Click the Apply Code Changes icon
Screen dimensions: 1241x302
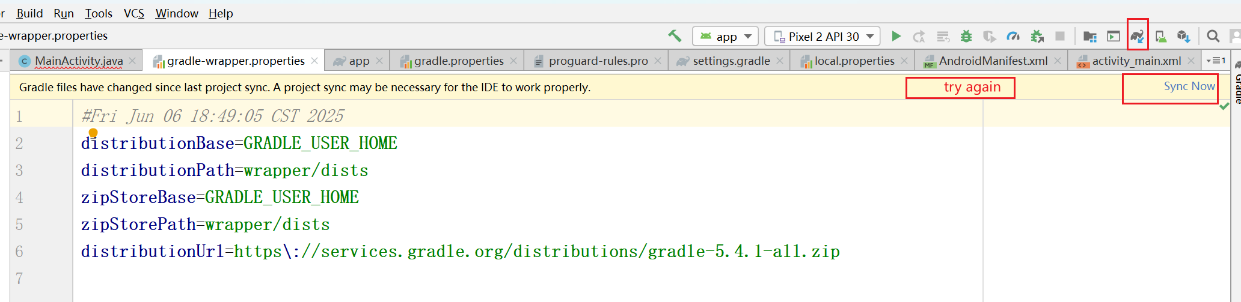coord(943,37)
